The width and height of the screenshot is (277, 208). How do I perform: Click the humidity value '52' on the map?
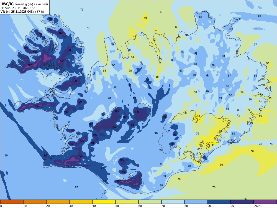[154, 40]
